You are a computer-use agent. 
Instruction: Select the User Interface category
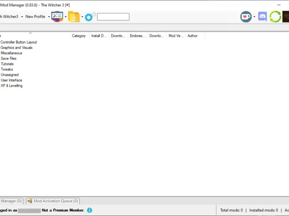click(12, 80)
